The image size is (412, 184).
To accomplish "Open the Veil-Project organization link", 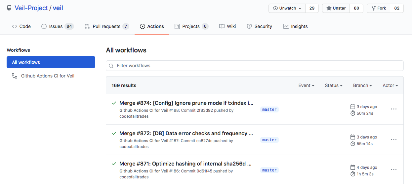I will [31, 8].
